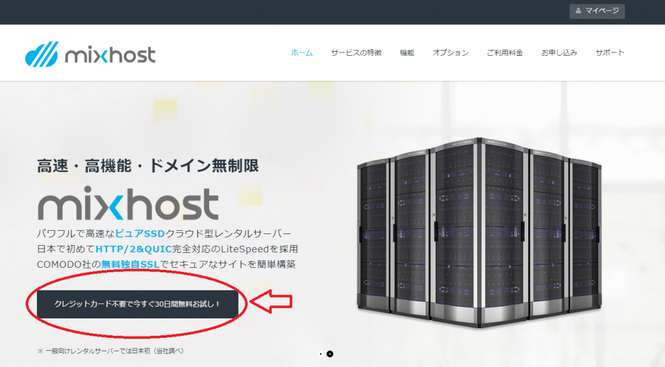
Task: Click the 高速・高機能・ドメイン無制限 headline
Action: (x=148, y=166)
